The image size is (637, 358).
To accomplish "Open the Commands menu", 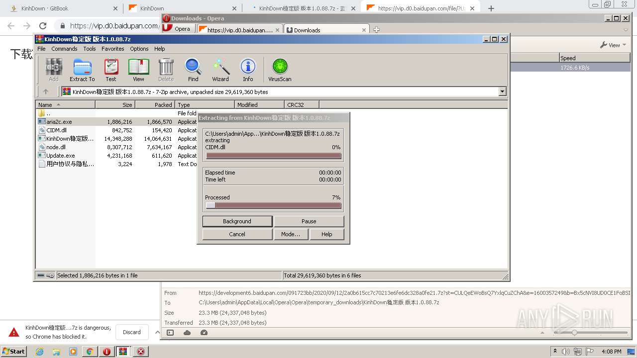I will (64, 49).
